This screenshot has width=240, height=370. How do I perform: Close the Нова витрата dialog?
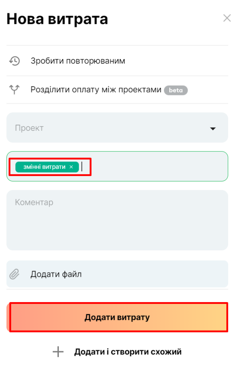[227, 18]
